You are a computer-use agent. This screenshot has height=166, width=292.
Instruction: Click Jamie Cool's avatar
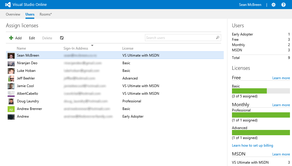click(x=11, y=86)
